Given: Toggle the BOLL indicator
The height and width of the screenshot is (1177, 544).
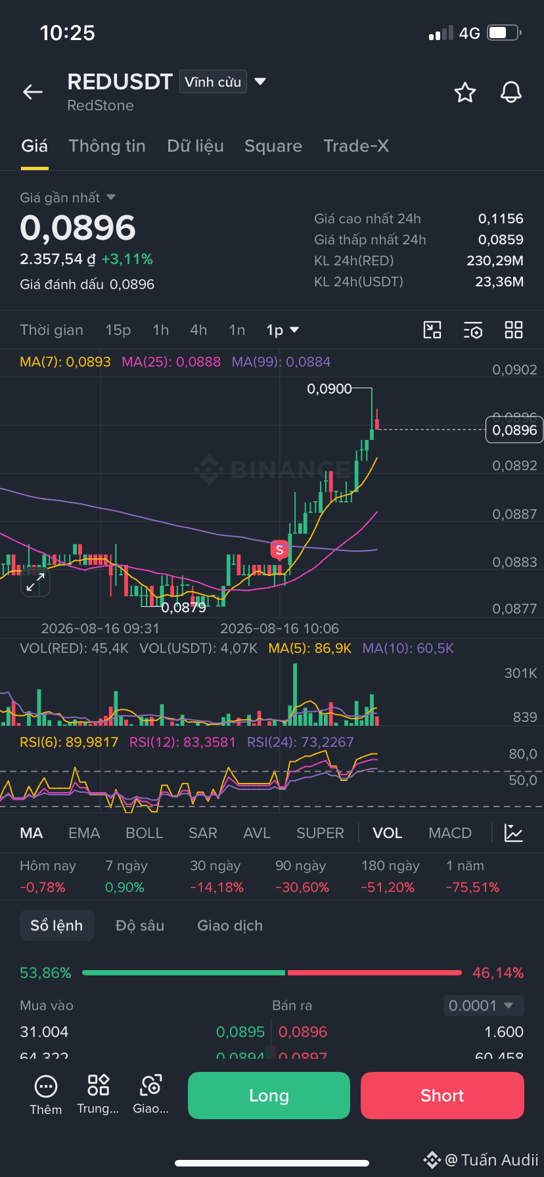Looking at the screenshot, I should pyautogui.click(x=144, y=833).
